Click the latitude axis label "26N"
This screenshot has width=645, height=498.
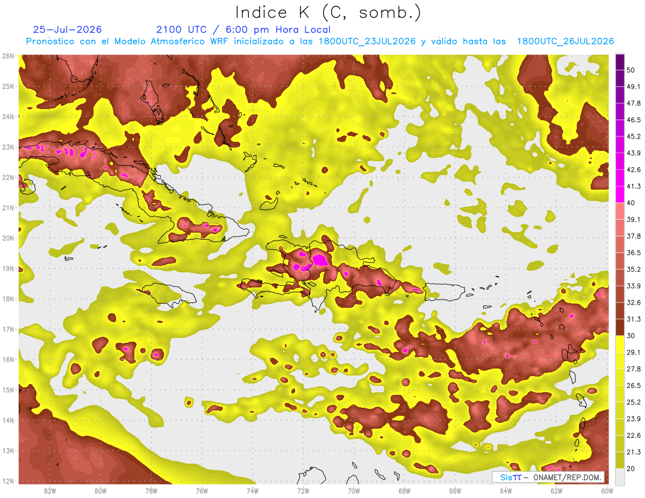(x=8, y=56)
